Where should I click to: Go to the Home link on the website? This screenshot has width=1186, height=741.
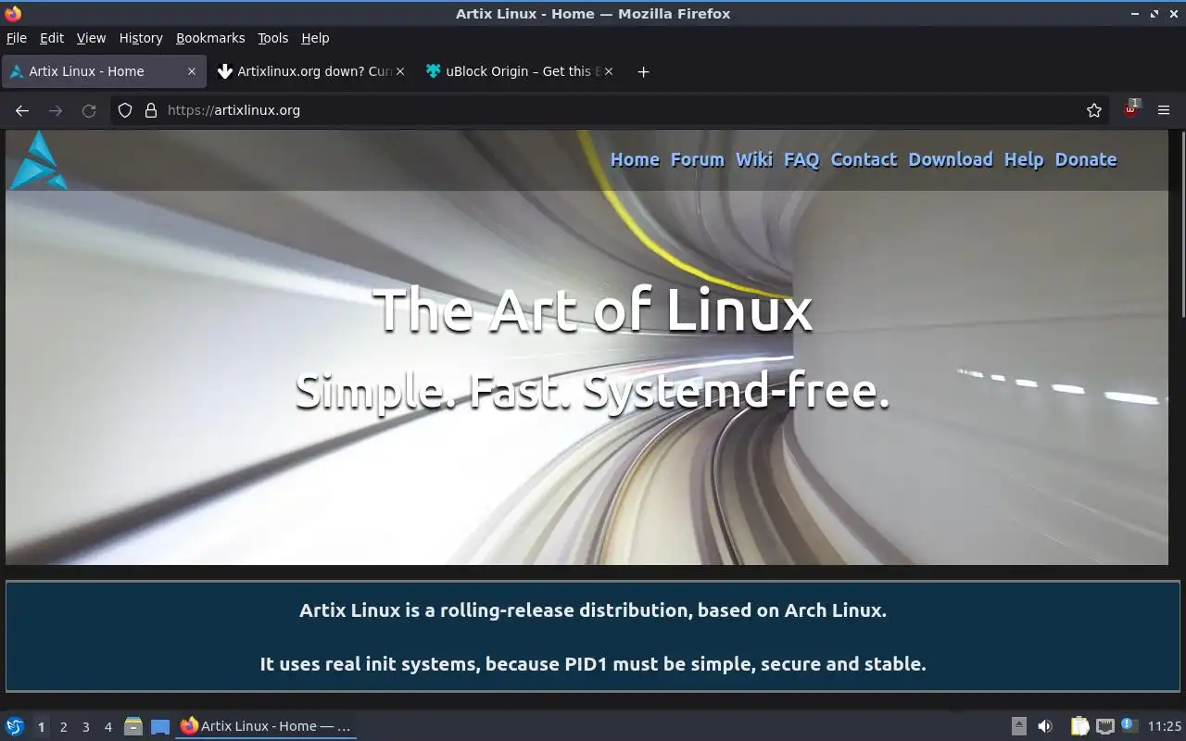(635, 159)
